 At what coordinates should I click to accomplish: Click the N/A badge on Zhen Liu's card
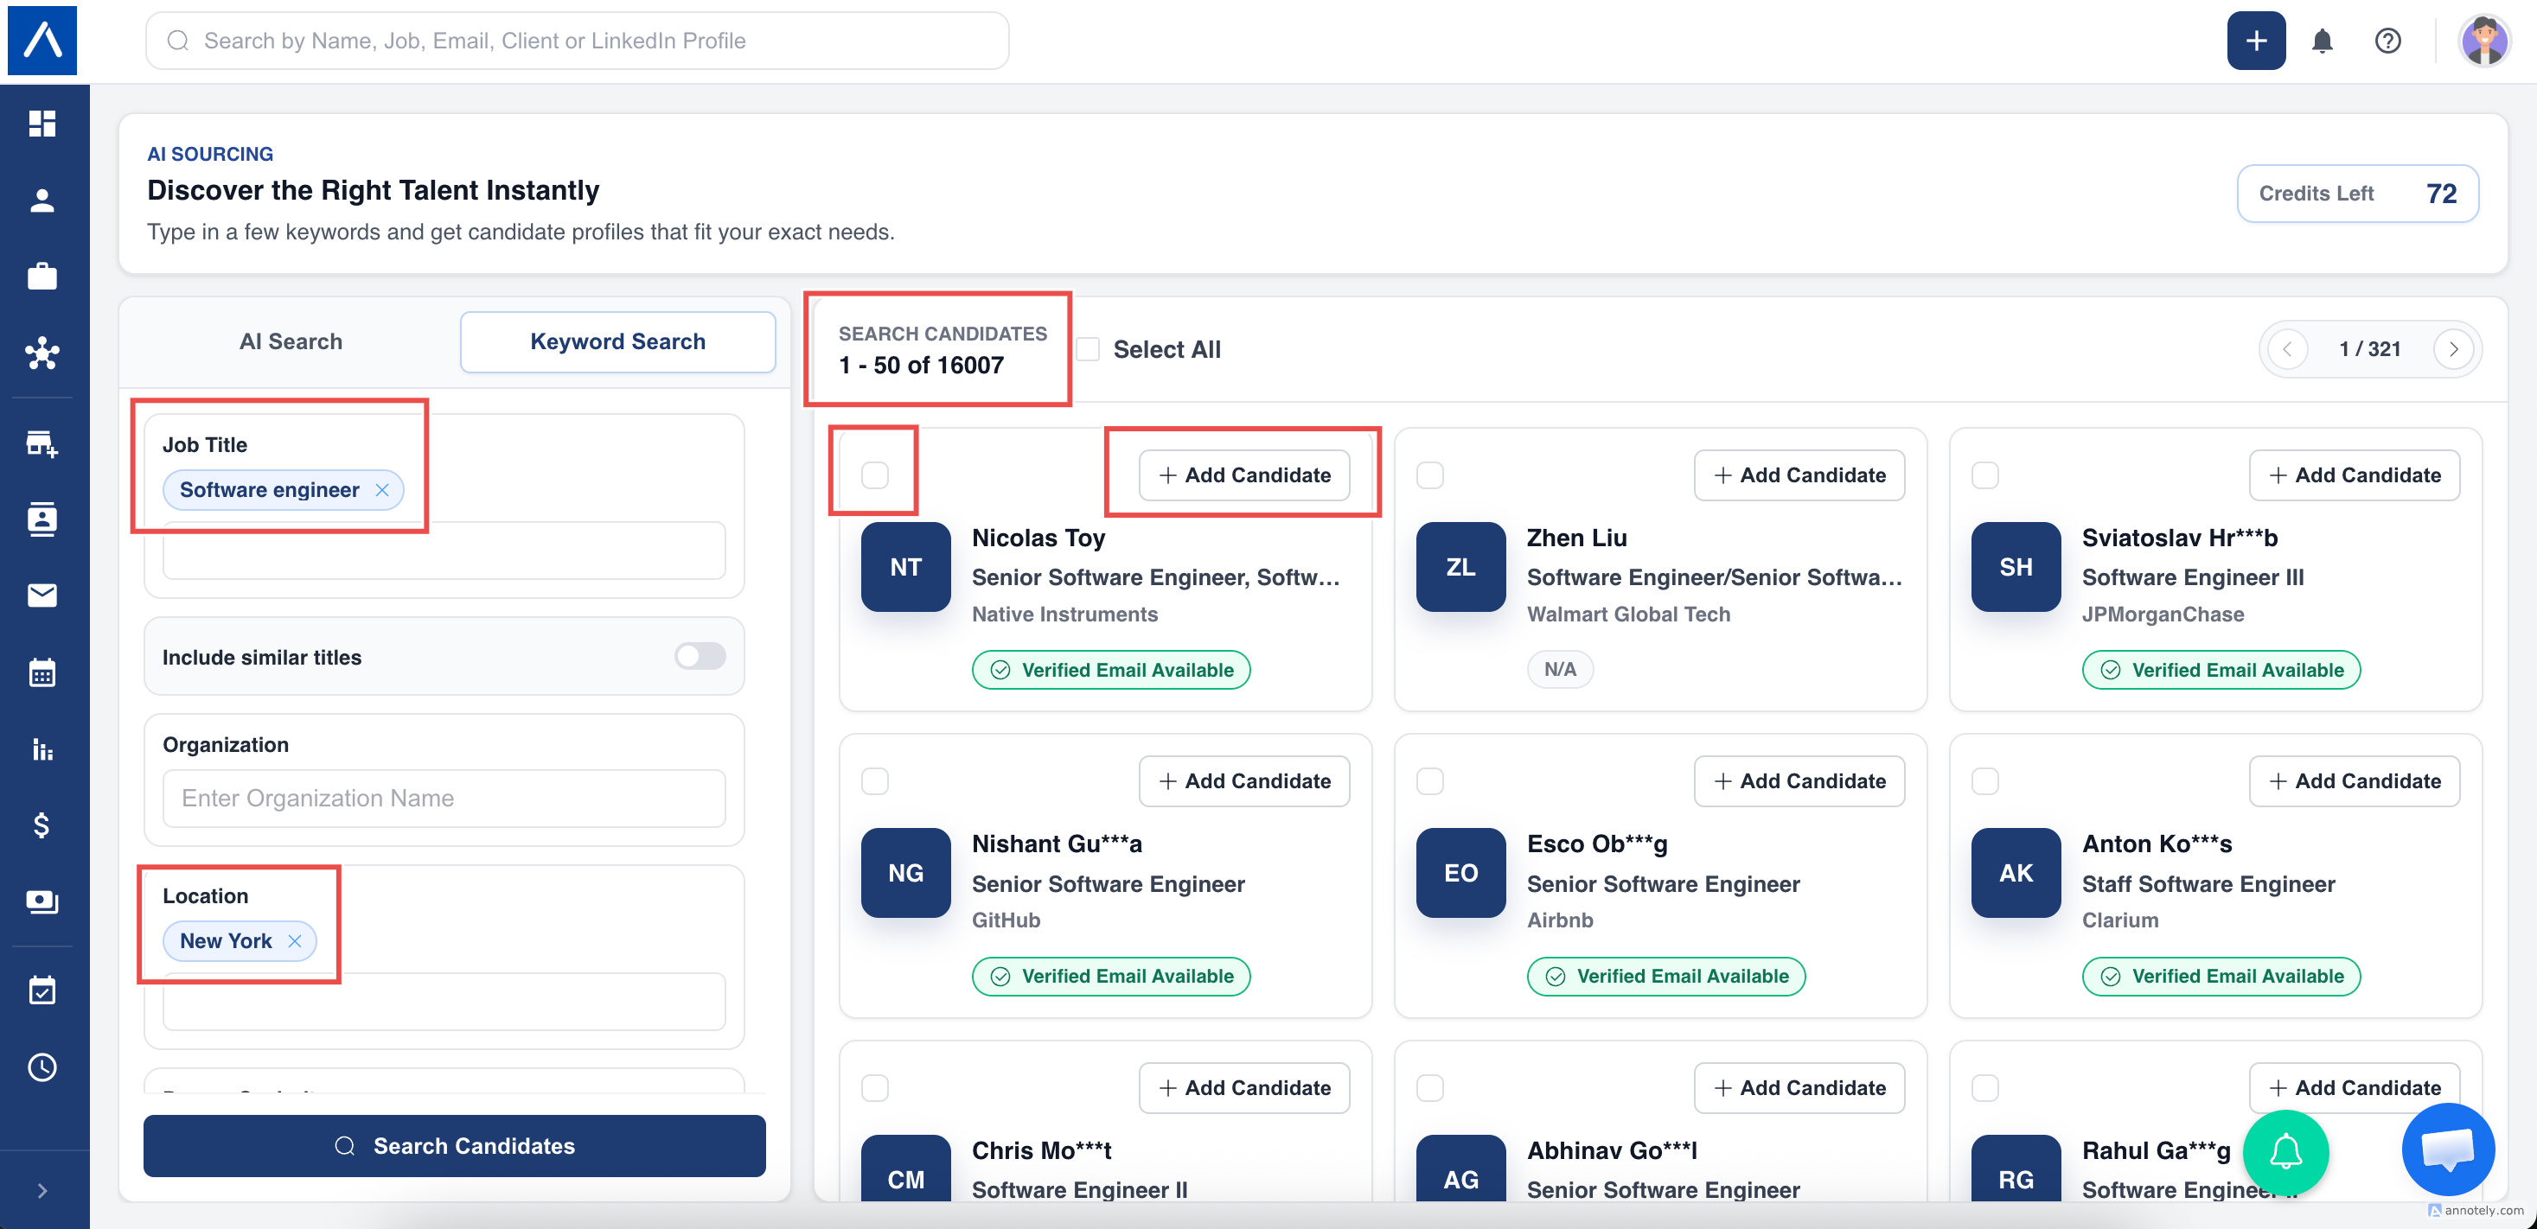pos(1560,669)
